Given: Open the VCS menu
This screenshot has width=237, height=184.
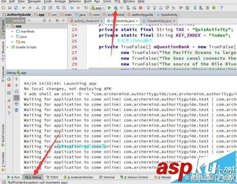Looking at the screenshot, I should (x=117, y=1).
